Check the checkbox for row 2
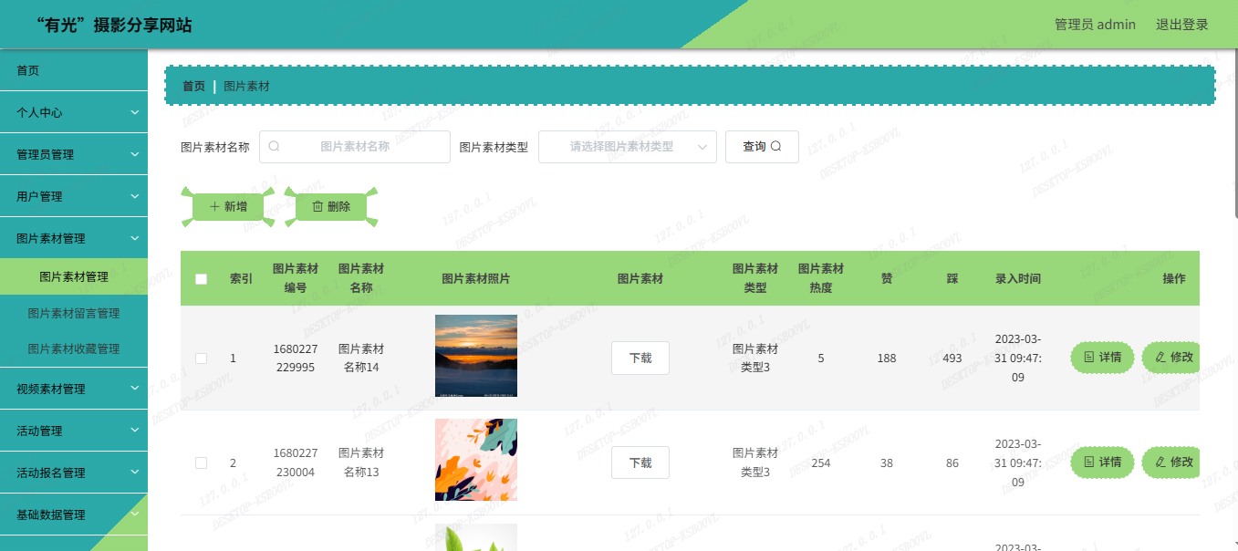The image size is (1238, 551). click(202, 463)
